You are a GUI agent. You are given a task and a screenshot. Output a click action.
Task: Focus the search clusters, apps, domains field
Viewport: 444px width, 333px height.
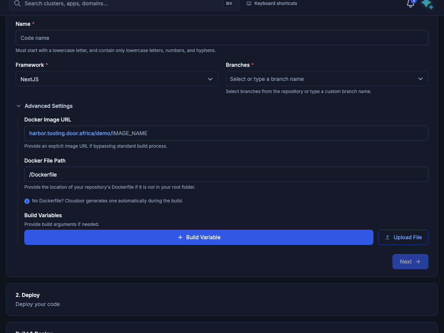point(124,3)
